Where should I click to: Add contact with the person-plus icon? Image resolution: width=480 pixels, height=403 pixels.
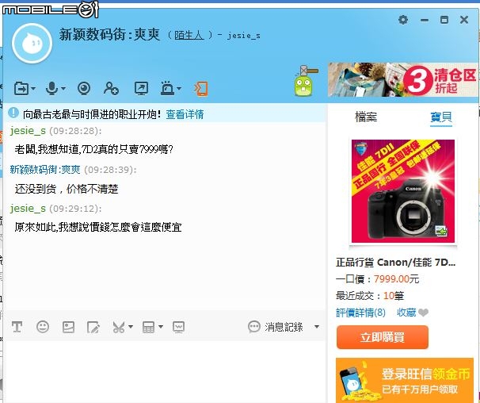tap(111, 88)
